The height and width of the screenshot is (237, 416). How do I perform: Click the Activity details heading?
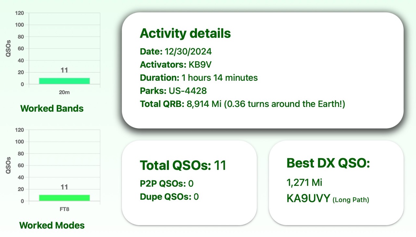click(x=185, y=33)
